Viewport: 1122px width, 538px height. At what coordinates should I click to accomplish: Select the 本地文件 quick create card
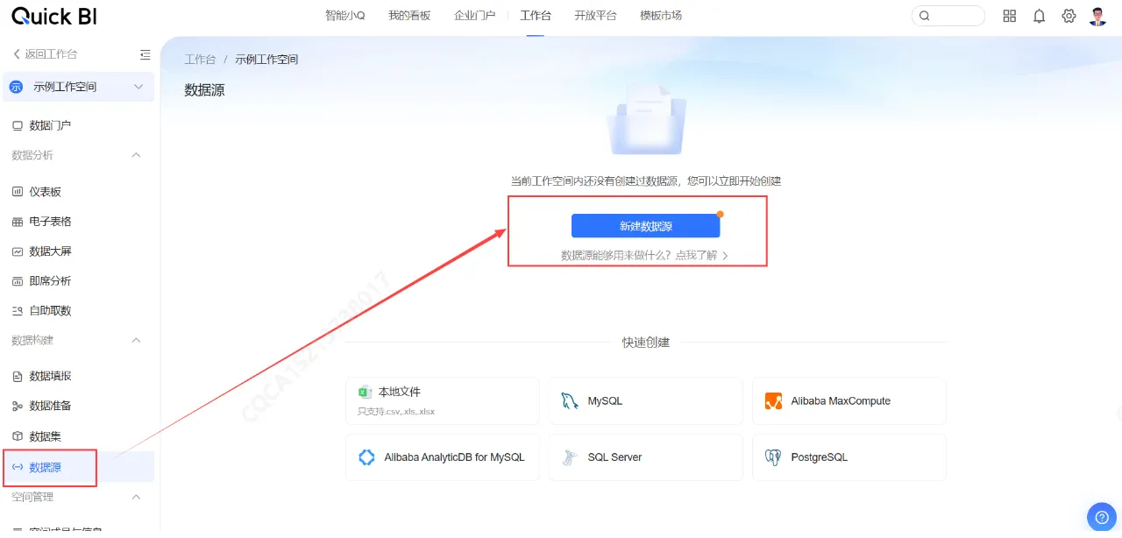(443, 401)
